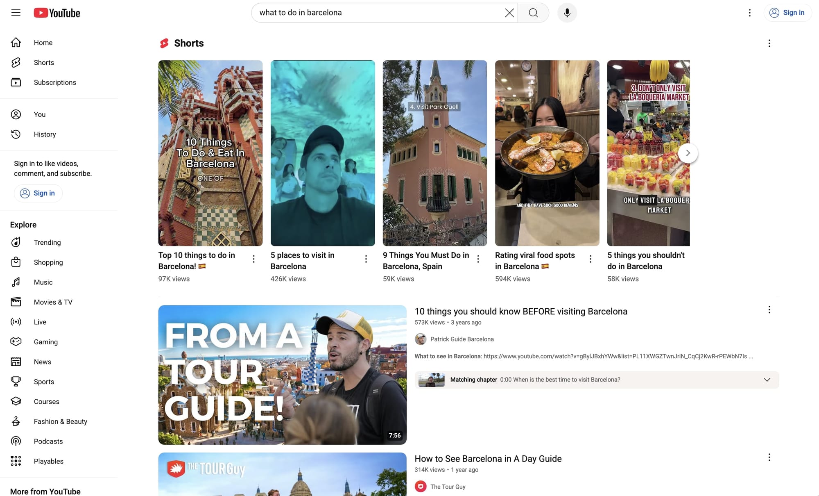Click the YouTube logo
This screenshot has width=819, height=496.
tap(57, 13)
